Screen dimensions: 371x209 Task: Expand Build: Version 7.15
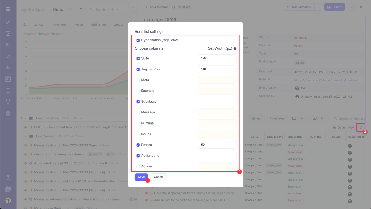tap(25, 136)
